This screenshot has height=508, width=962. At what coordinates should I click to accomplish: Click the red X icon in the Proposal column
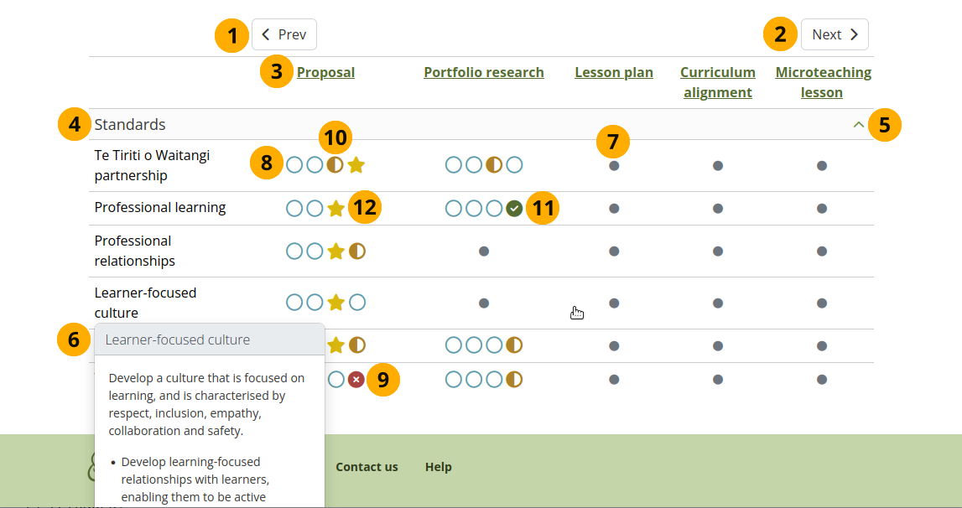pos(356,380)
